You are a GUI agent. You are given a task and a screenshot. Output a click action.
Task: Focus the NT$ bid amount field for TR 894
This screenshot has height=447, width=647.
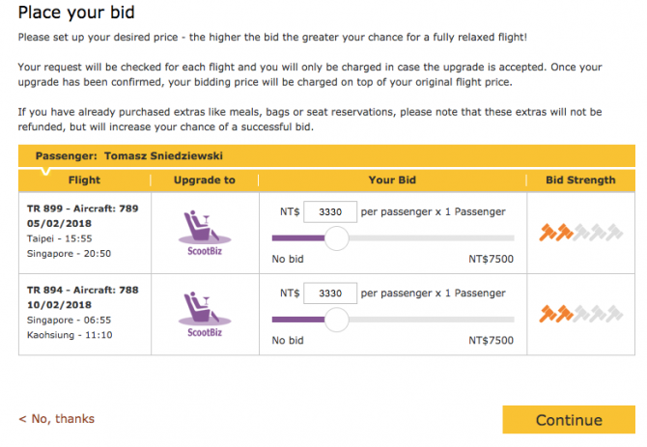pyautogui.click(x=330, y=293)
